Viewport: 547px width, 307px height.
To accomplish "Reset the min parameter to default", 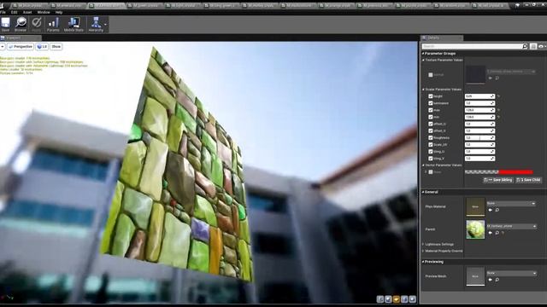I will (498, 117).
